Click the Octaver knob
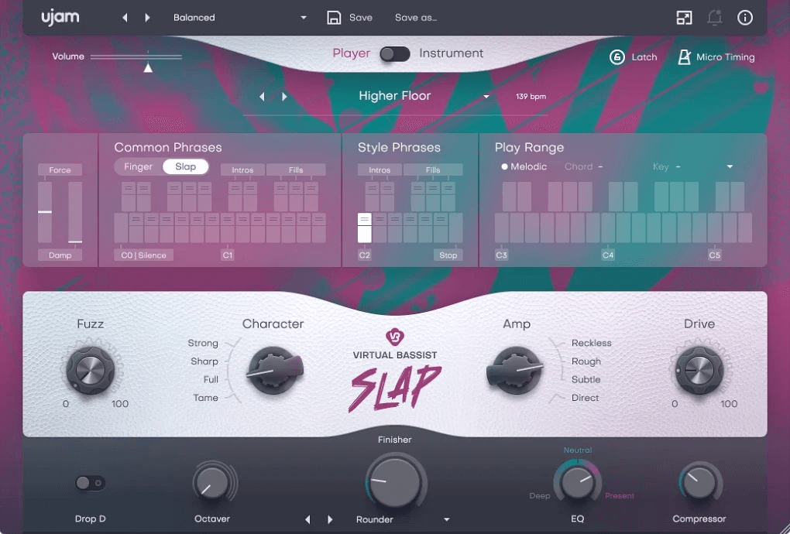The width and height of the screenshot is (790, 534). [212, 482]
